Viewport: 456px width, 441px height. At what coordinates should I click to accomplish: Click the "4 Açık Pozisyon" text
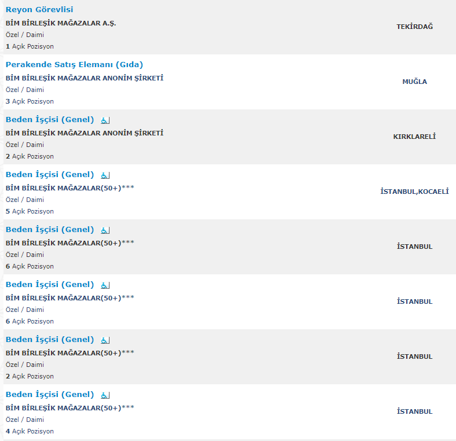[30, 431]
